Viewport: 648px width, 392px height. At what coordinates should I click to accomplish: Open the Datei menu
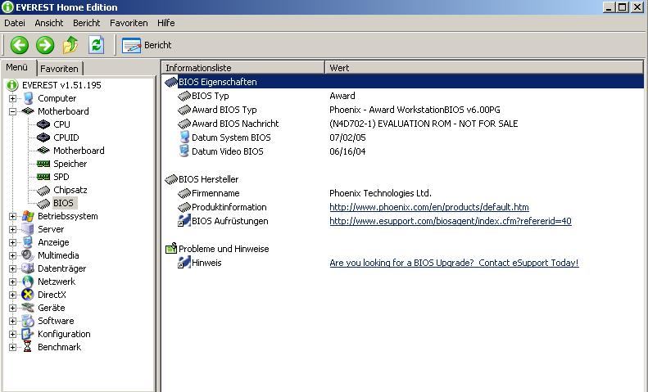(15, 23)
